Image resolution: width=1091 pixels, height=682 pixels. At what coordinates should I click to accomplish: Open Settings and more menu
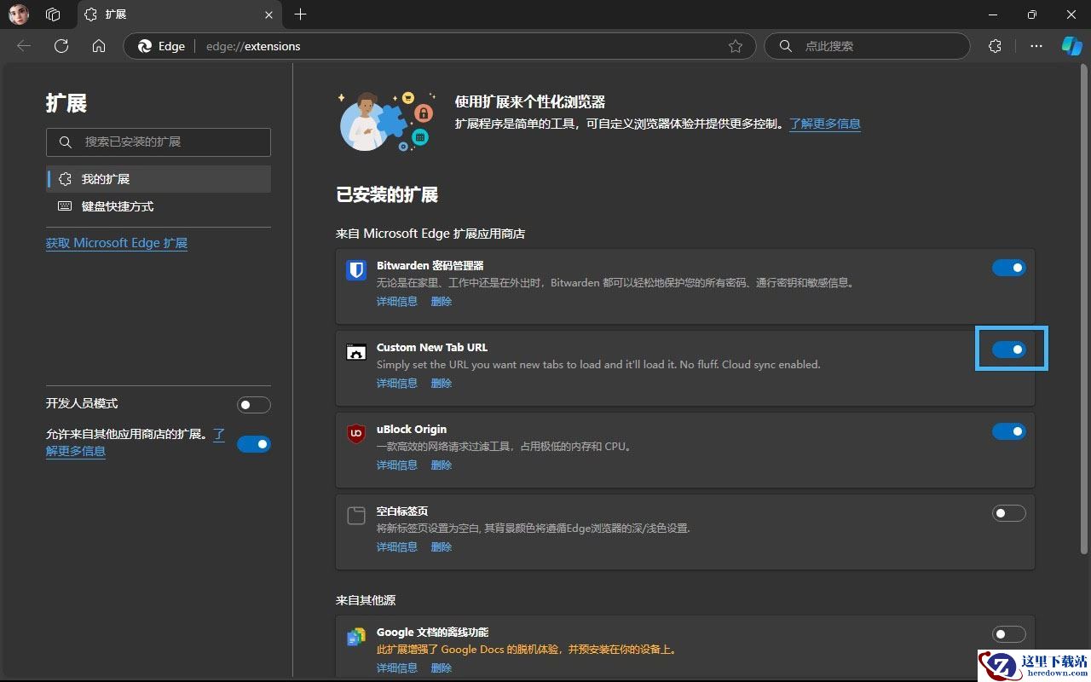pos(1036,46)
